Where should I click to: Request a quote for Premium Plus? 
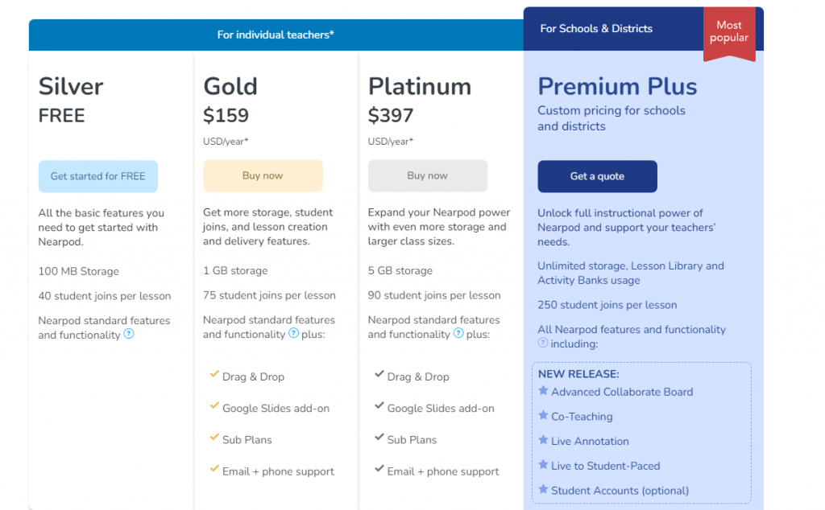pos(597,176)
